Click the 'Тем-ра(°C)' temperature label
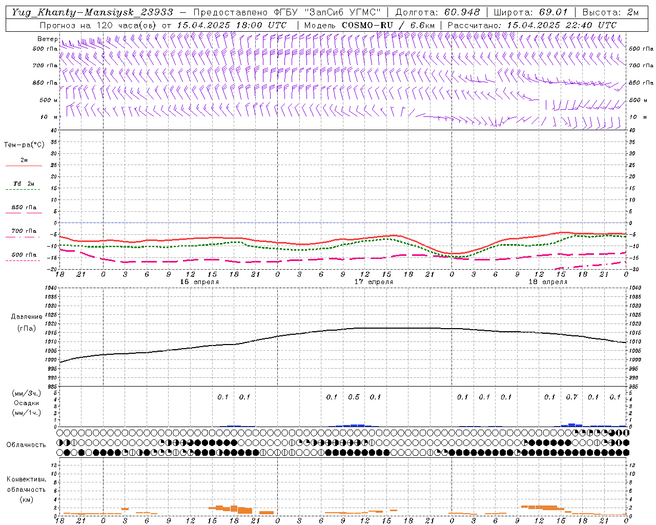Viewport: 656px width, 525px height. tap(24, 145)
